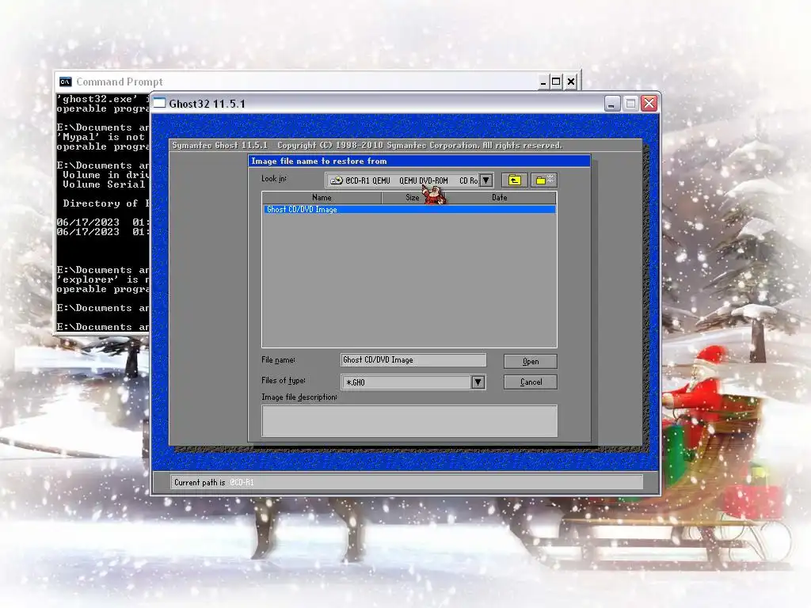Close the Command Prompt window
The height and width of the screenshot is (608, 811).
click(570, 82)
